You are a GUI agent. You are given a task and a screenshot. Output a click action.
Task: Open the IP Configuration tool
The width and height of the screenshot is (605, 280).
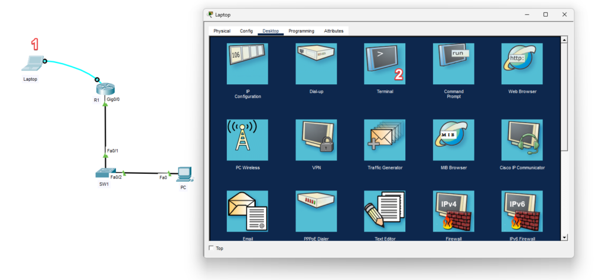click(248, 64)
